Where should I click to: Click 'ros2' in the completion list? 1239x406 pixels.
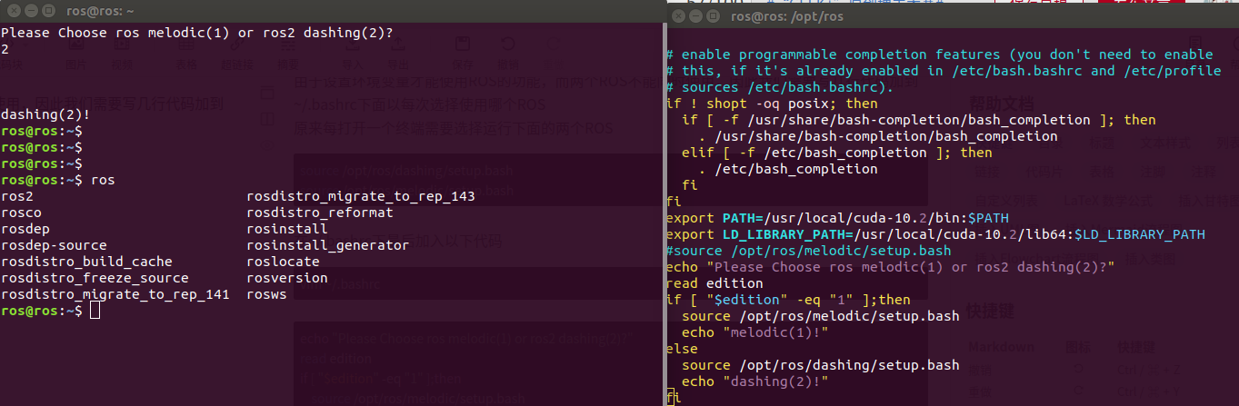[16, 197]
